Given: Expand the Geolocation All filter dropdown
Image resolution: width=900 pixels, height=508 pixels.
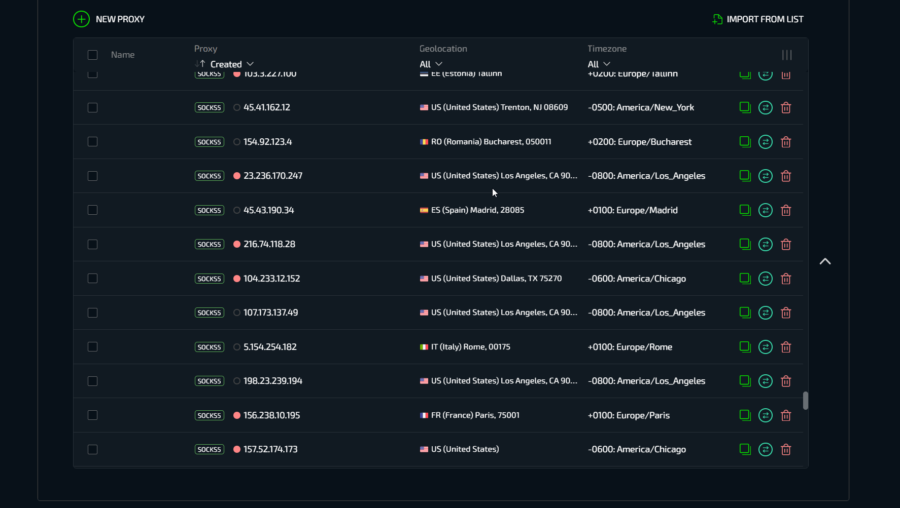Looking at the screenshot, I should (x=431, y=64).
